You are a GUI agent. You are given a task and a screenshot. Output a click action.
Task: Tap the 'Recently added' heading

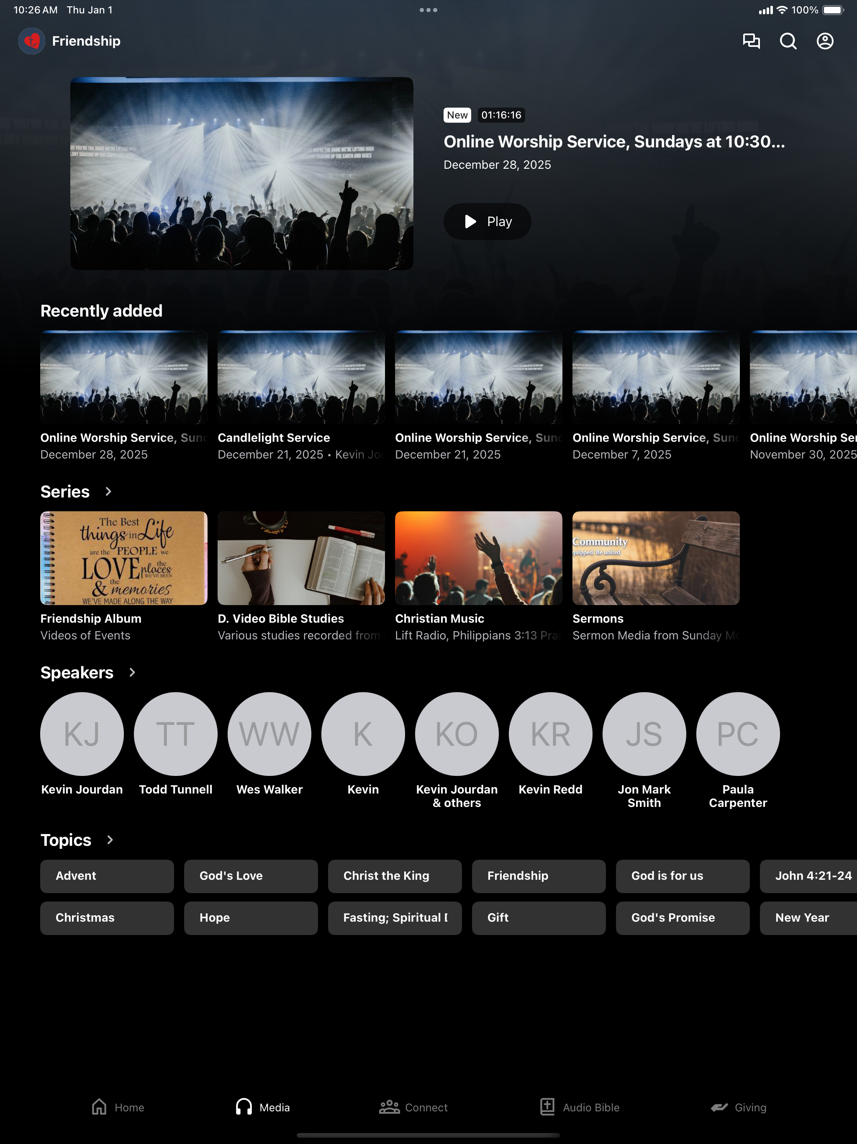click(101, 311)
